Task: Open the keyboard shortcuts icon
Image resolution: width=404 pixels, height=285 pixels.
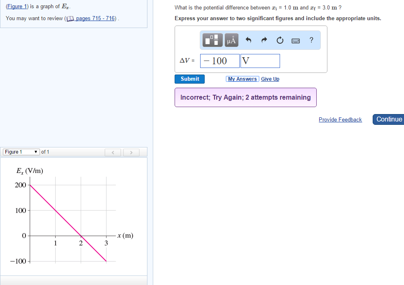Action: point(296,41)
